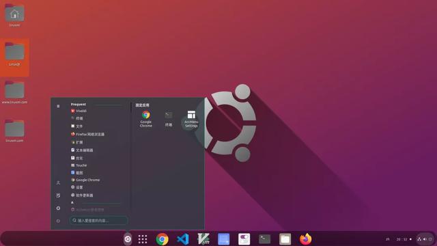437x246 pixels.
Task: Launch the Terminal from the dock
Action: point(264,239)
